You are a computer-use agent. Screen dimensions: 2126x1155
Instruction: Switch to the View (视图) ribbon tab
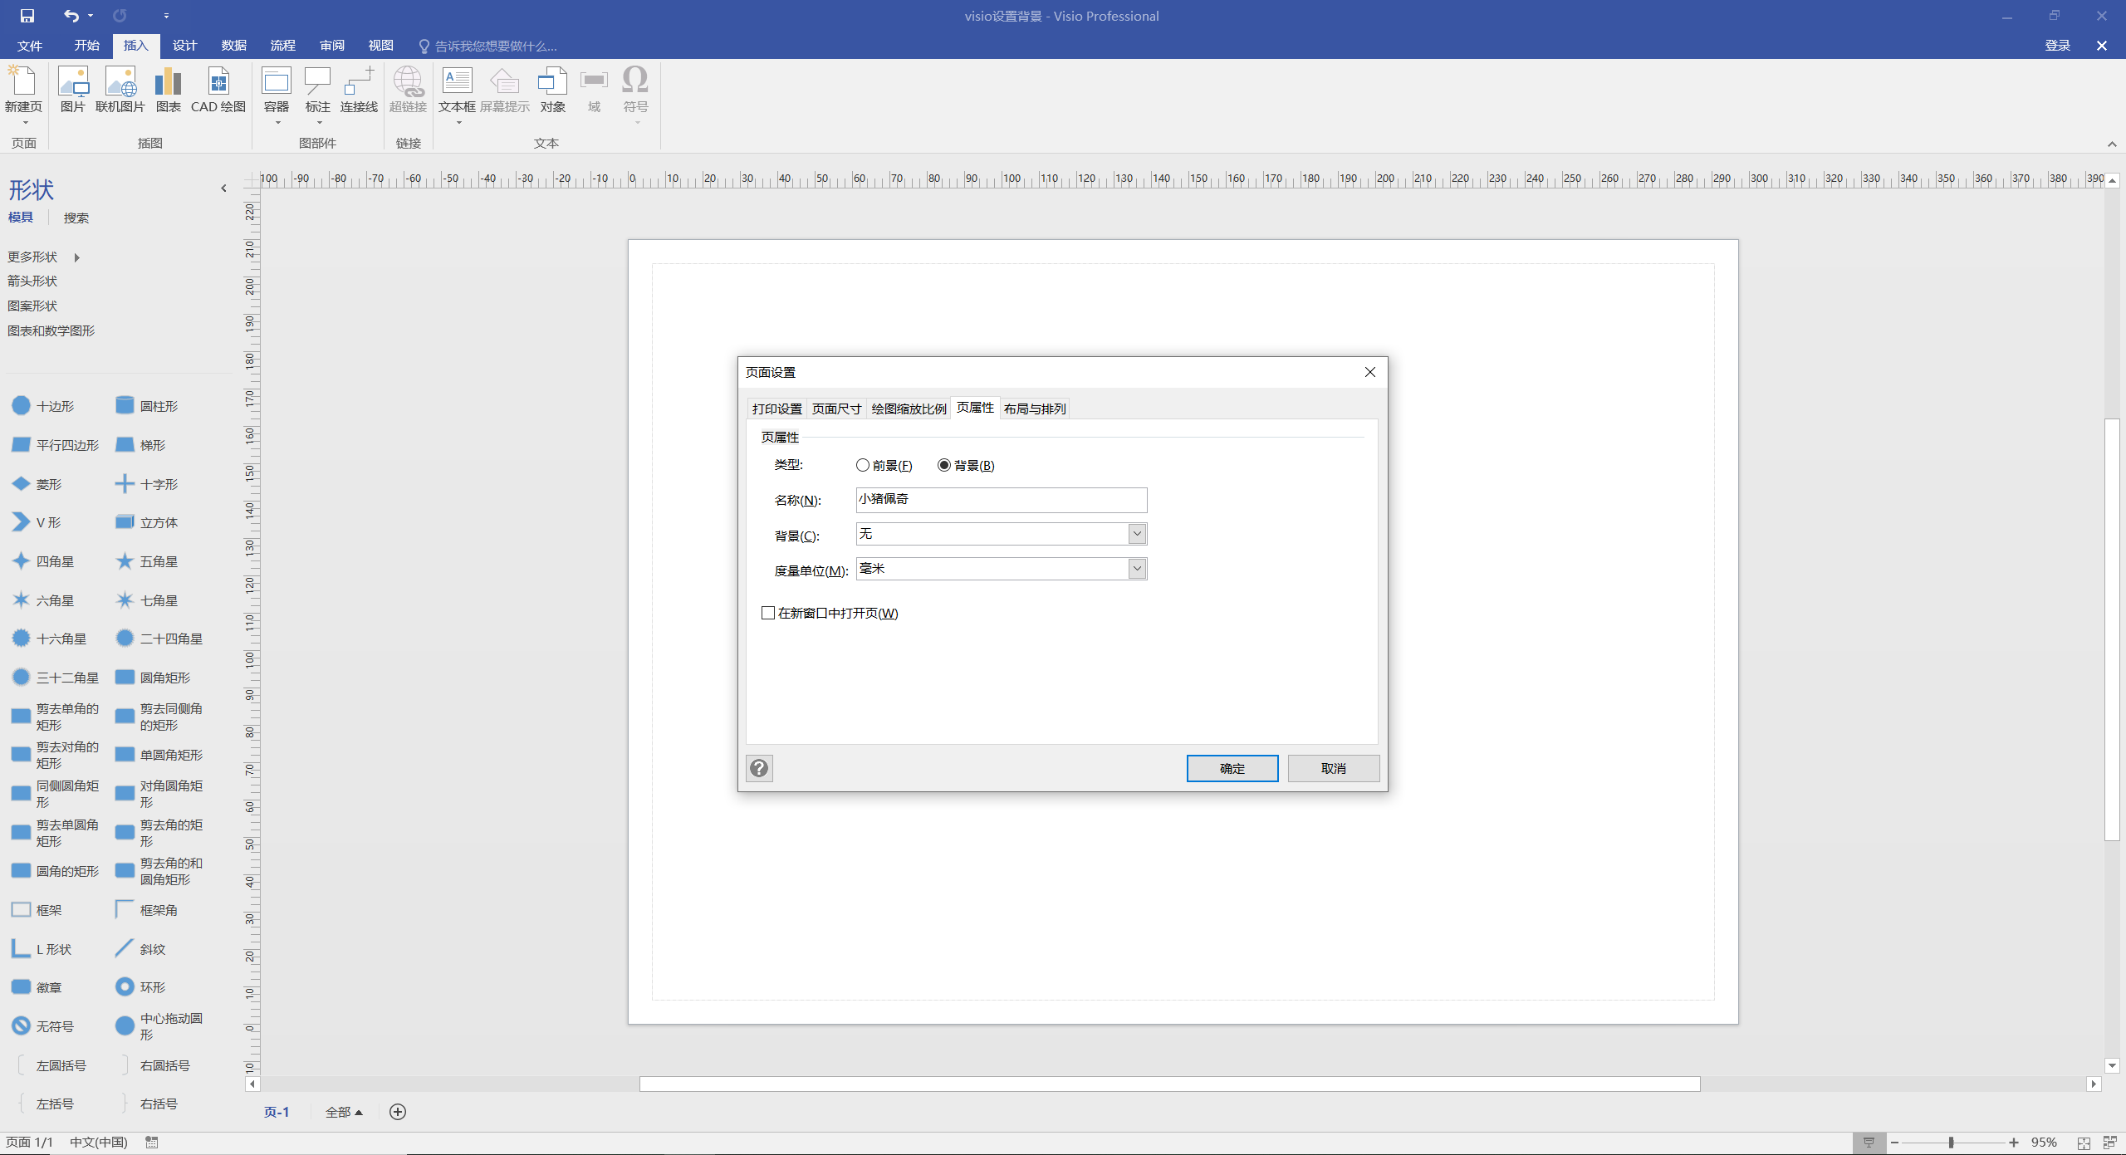(x=380, y=46)
